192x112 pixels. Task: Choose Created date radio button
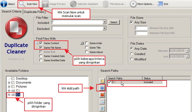[x=132, y=54]
